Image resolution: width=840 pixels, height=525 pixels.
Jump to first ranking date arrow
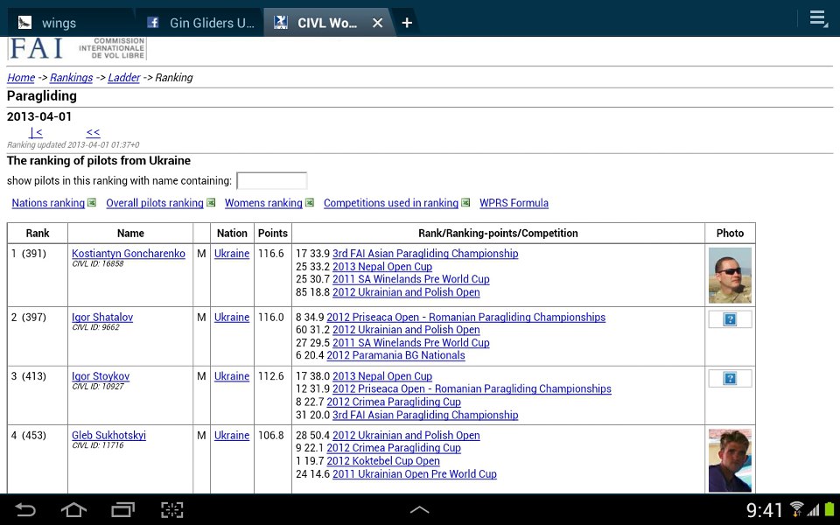click(x=35, y=133)
